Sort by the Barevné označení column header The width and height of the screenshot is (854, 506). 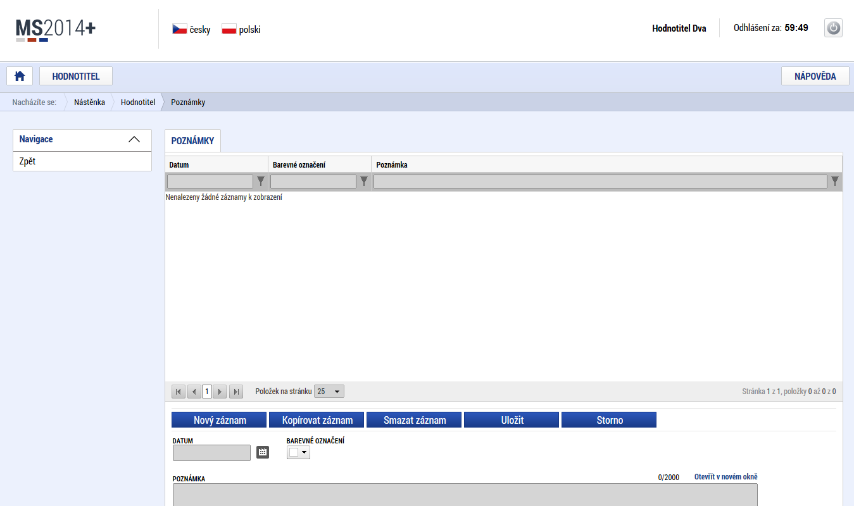[320, 164]
